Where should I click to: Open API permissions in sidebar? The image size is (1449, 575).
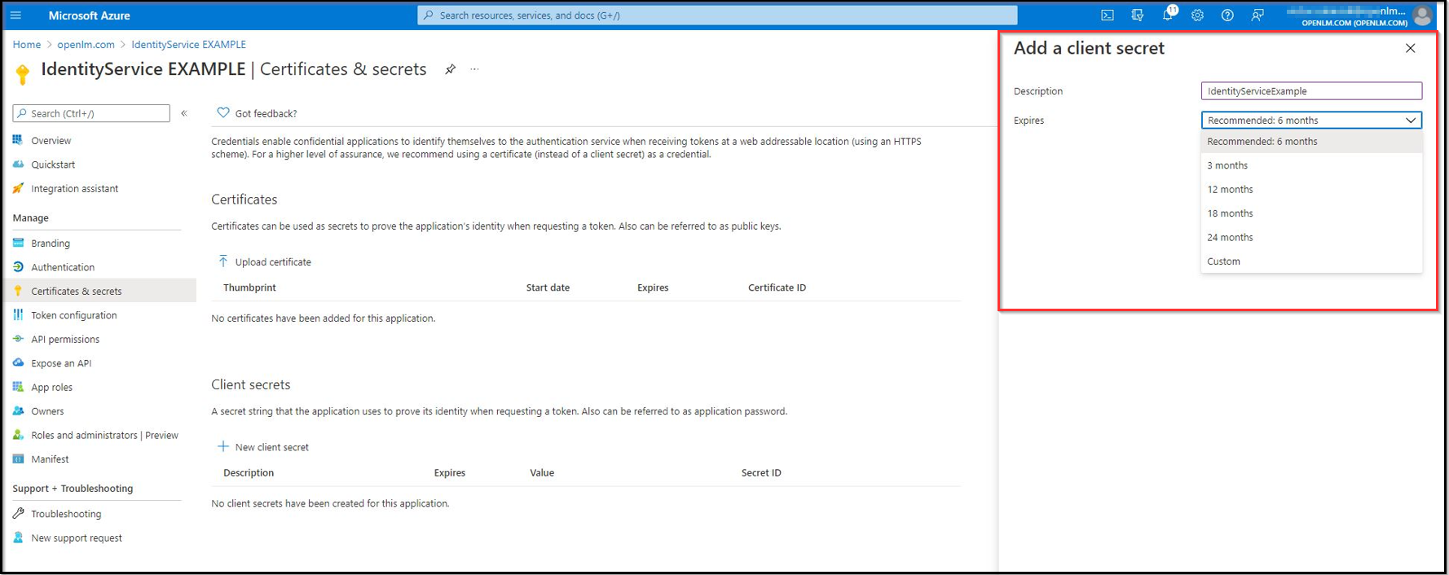pos(65,340)
